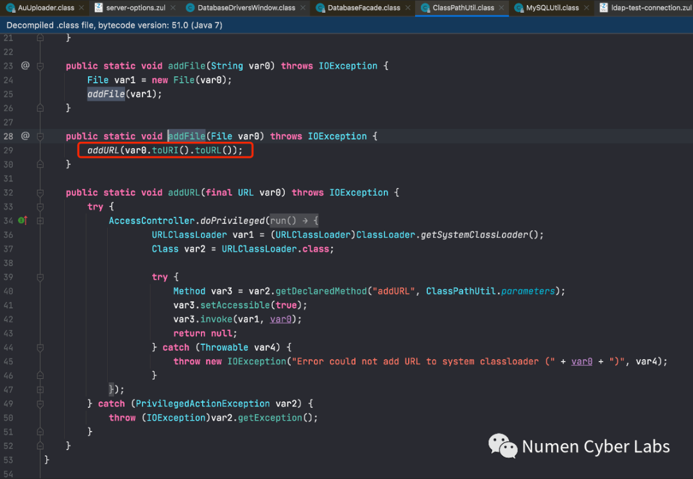Collapse the addURL method at line 32
Screen dimensions: 693x479
tap(40, 192)
